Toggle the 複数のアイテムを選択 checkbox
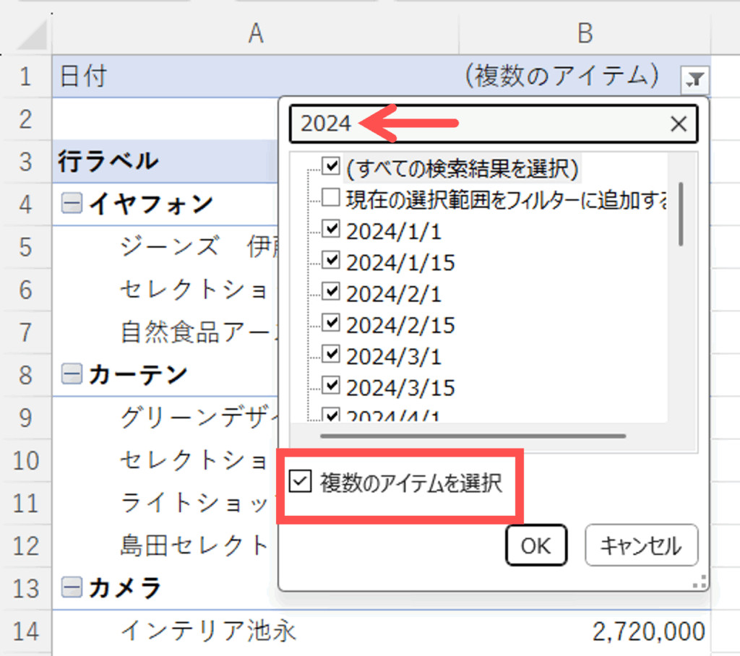This screenshot has width=740, height=656. point(299,482)
